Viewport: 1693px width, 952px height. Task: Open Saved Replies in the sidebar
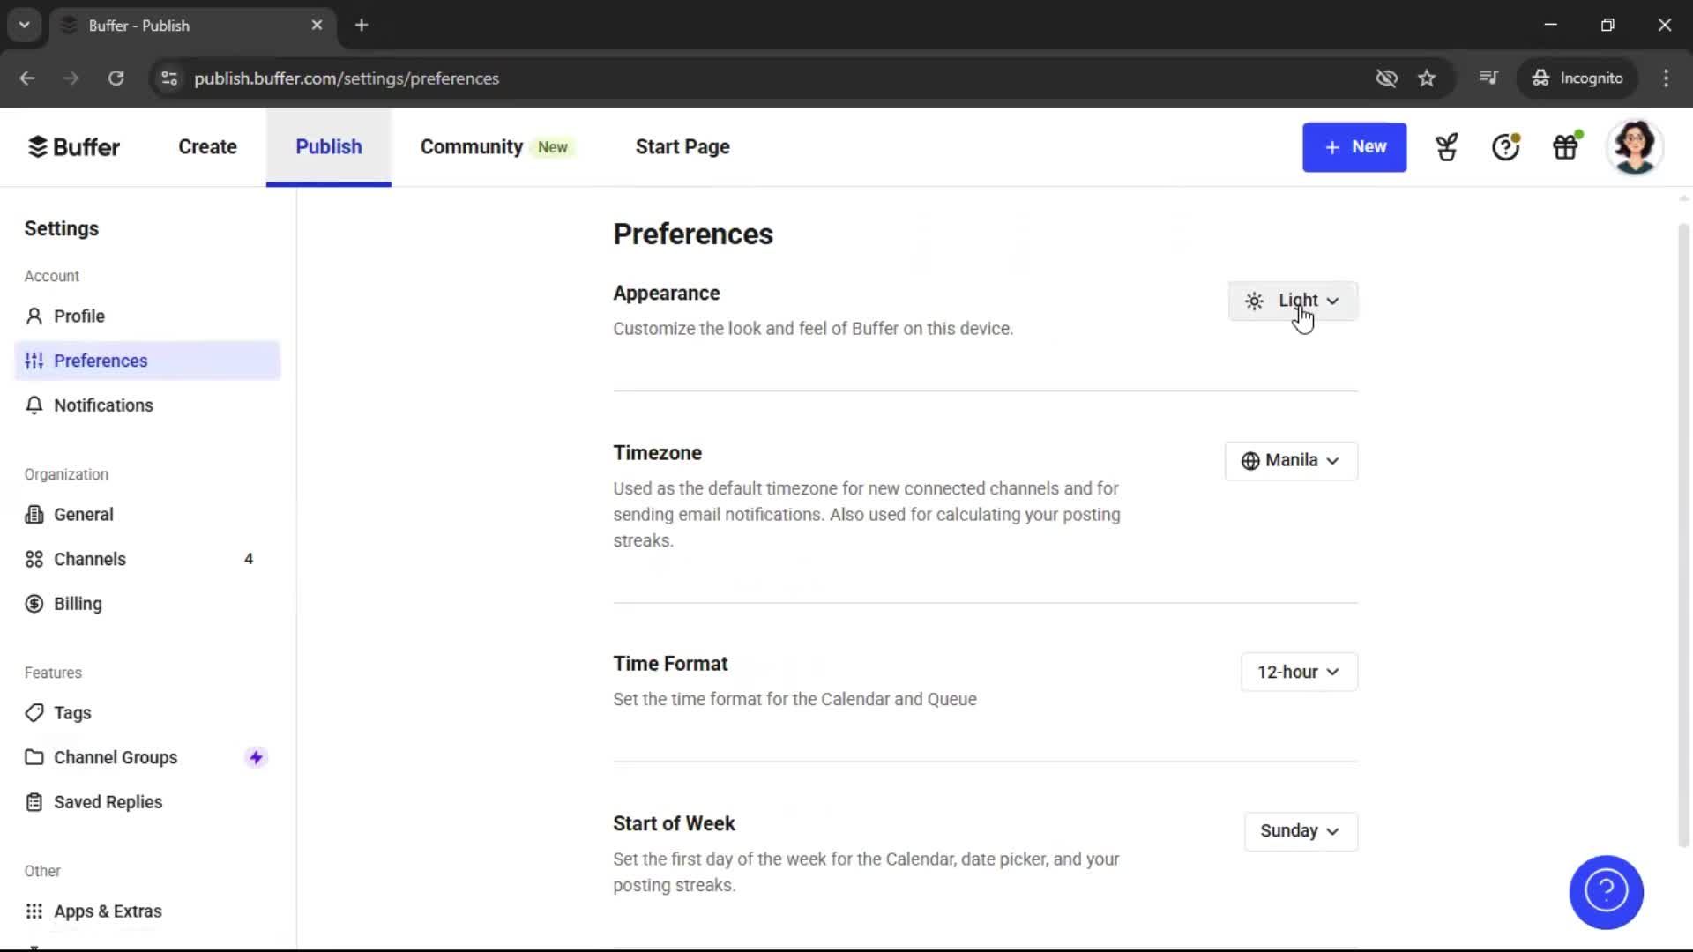pyautogui.click(x=108, y=802)
